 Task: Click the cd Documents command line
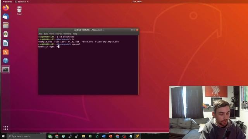pyautogui.click(x=56, y=37)
